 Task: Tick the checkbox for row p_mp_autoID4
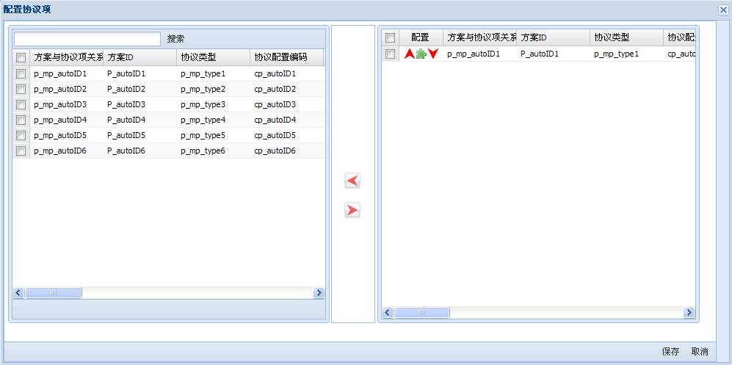pyautogui.click(x=21, y=120)
